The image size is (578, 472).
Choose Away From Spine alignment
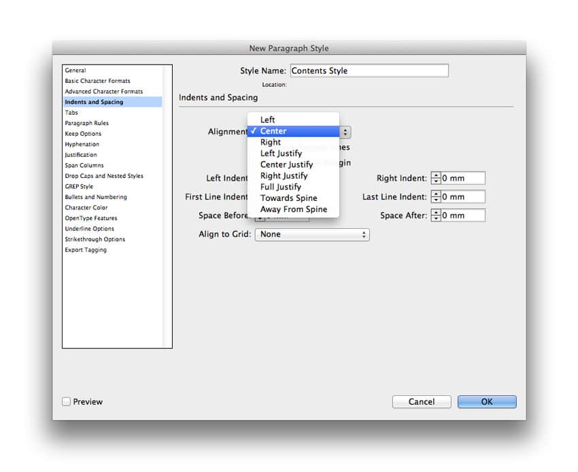click(293, 209)
